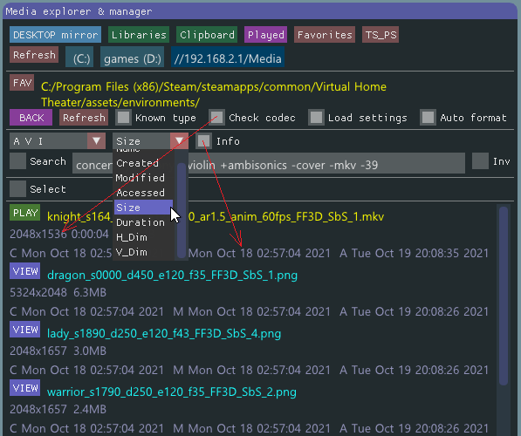Select file warrior_s1790_d250_e120_f35_FF3D_SbS_2.png
The width and height of the screenshot is (521, 436).
[x=172, y=392]
